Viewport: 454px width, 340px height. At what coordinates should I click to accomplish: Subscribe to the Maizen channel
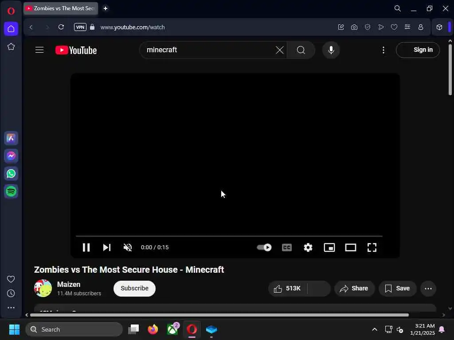click(x=134, y=289)
